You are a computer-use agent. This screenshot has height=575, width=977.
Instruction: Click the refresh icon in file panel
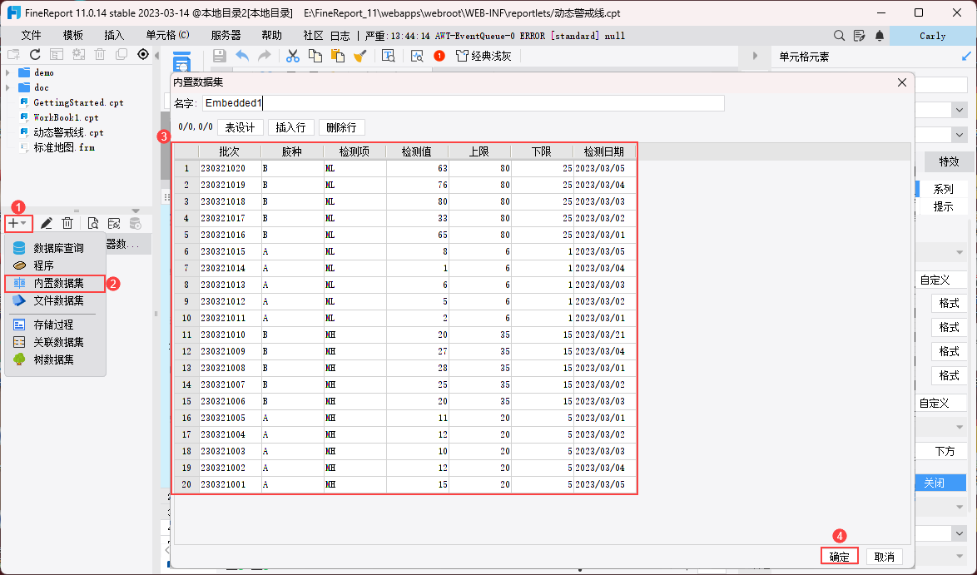(x=35, y=55)
